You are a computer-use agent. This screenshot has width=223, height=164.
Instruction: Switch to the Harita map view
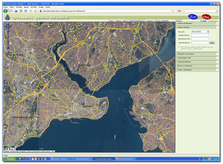149,21
